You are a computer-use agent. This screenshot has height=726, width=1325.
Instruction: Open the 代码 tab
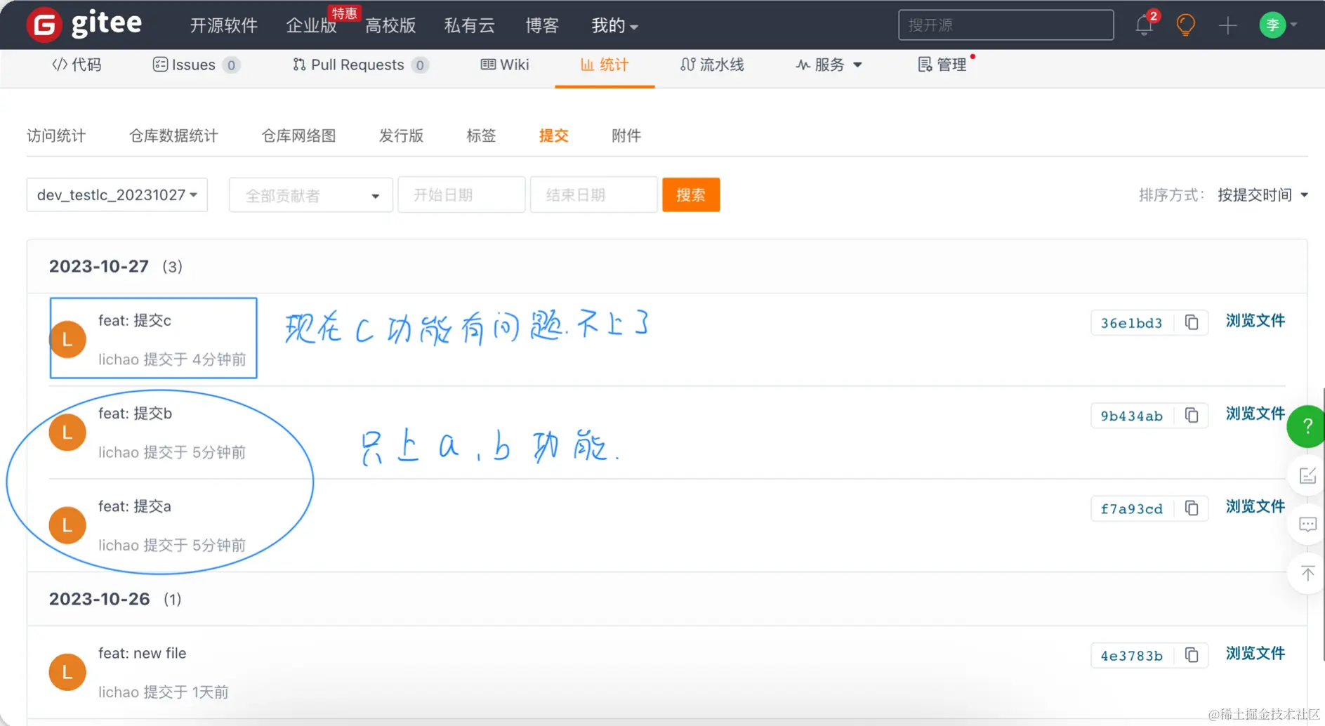tap(77, 65)
